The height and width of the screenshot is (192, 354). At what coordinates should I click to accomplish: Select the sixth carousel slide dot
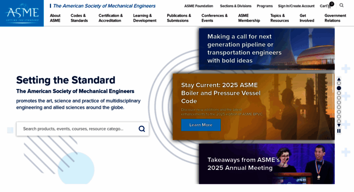tap(339, 107)
